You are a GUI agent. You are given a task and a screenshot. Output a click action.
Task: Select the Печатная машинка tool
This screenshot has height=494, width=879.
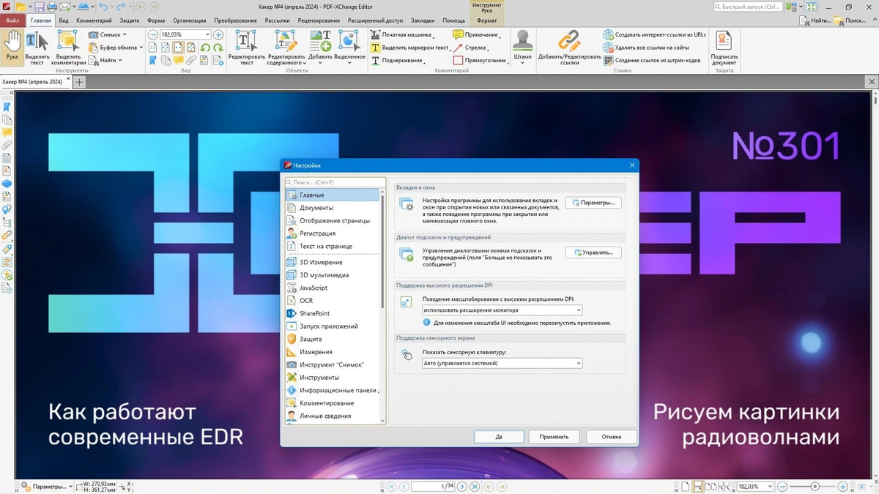pos(402,34)
